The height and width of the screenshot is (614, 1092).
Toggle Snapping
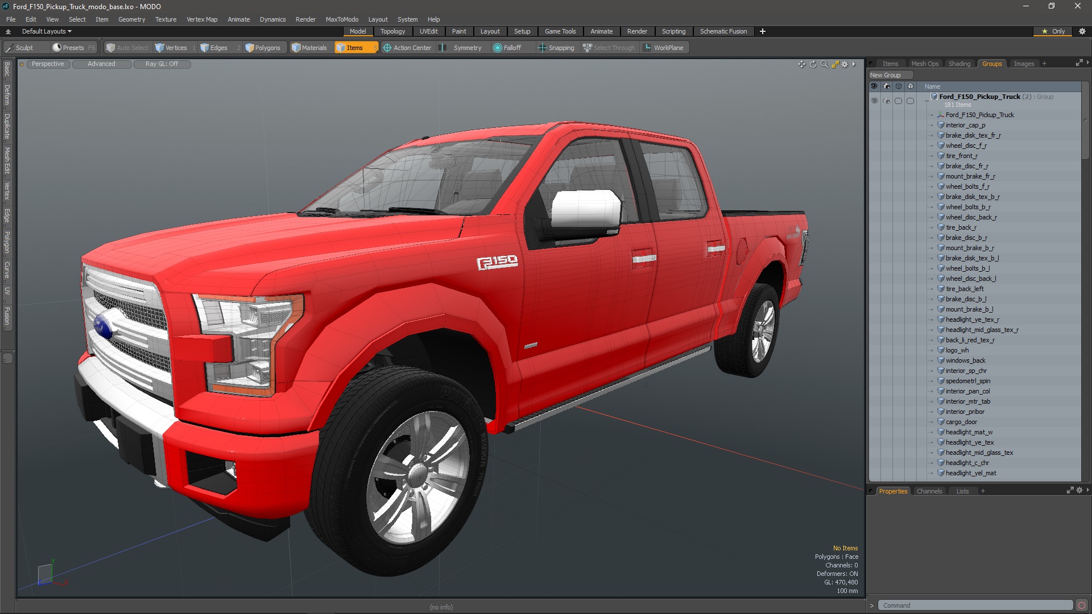click(x=556, y=48)
